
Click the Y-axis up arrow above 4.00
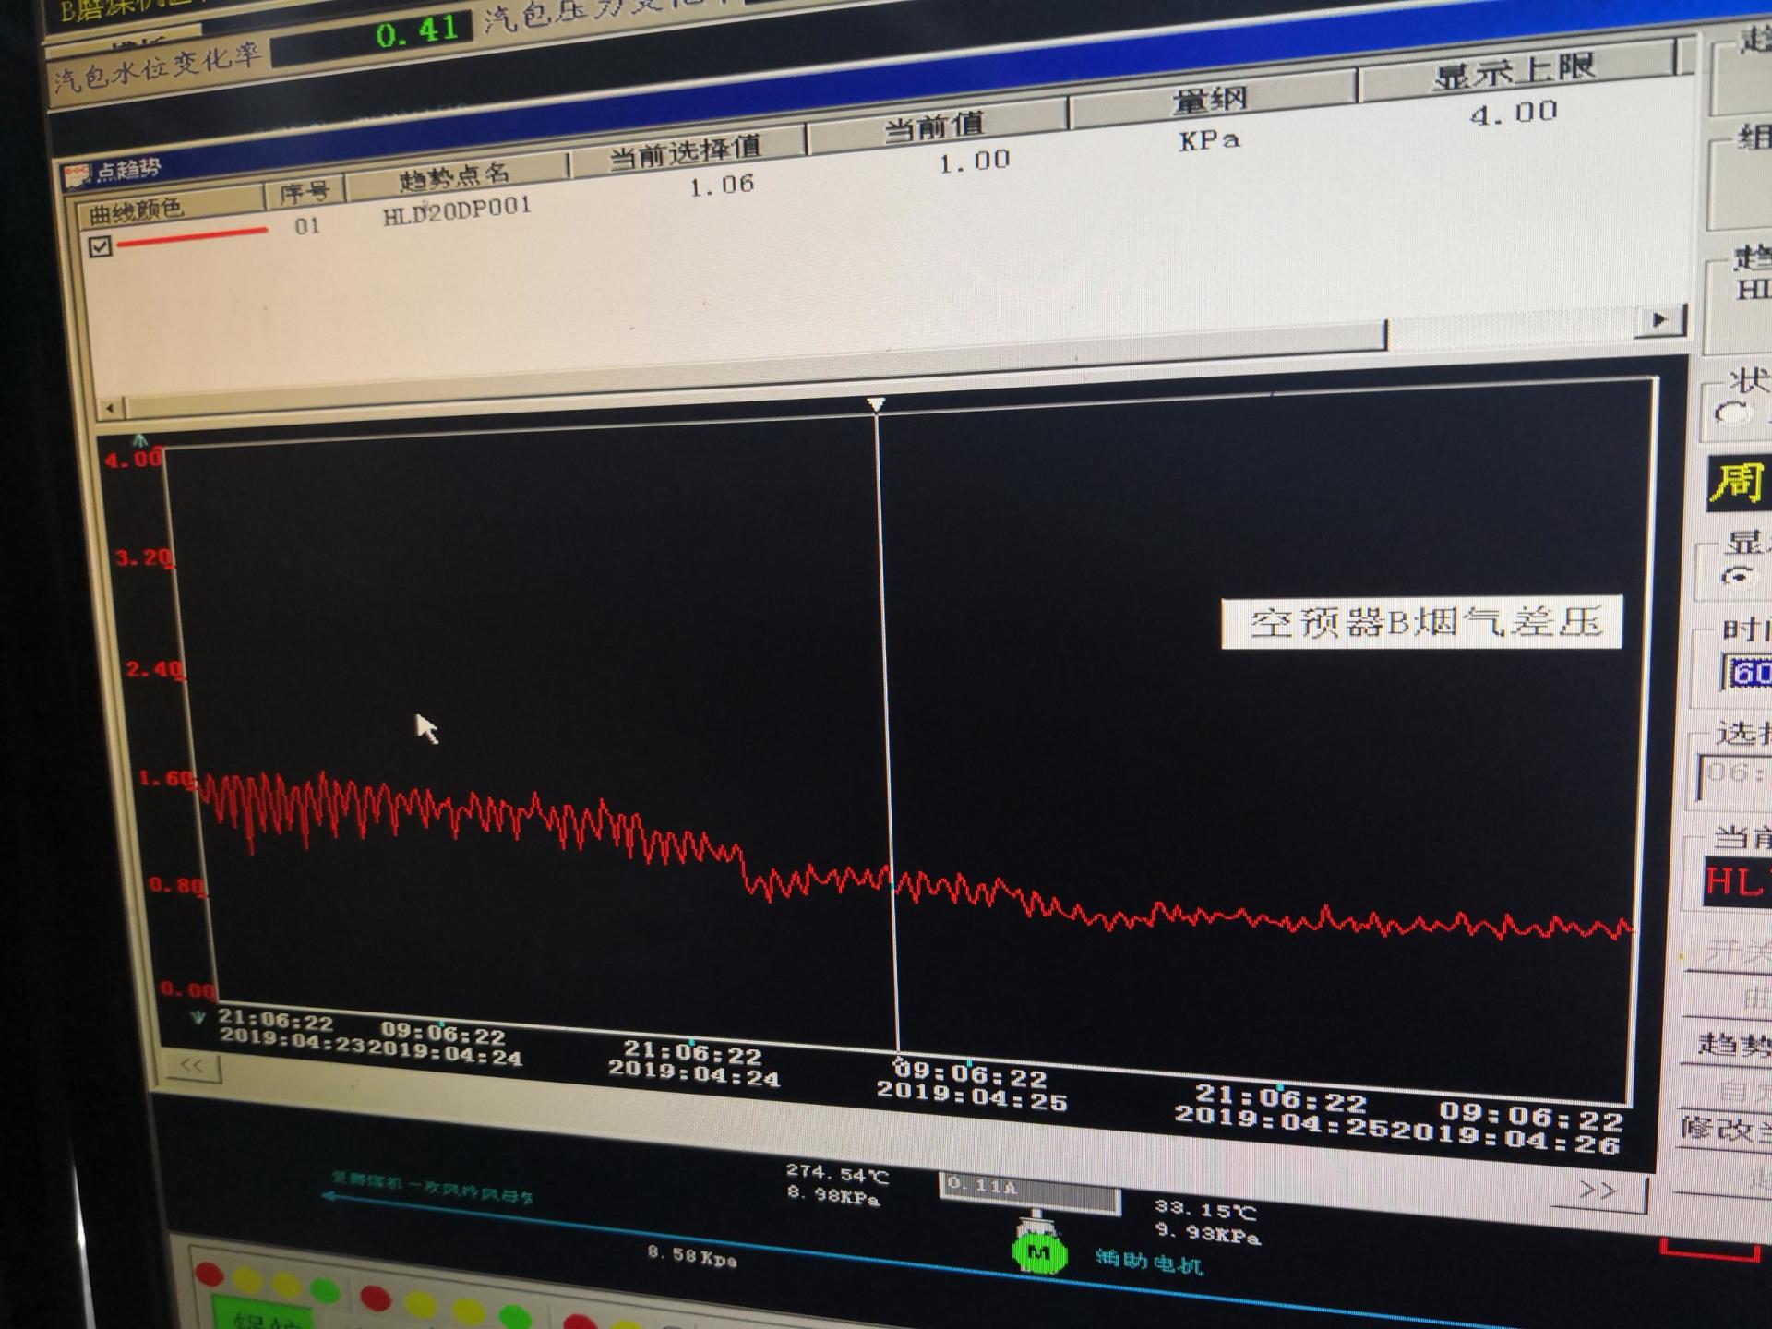(140, 440)
